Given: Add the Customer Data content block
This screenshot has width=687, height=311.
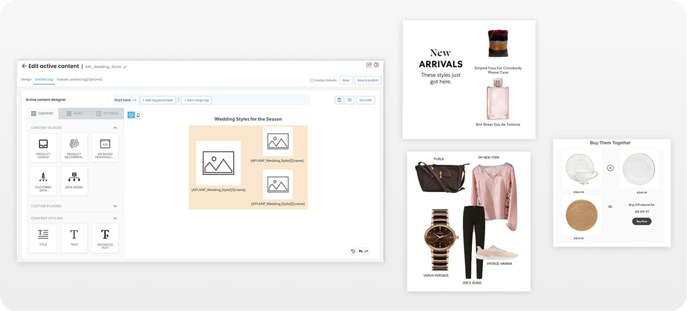Looking at the screenshot, I should point(43,181).
